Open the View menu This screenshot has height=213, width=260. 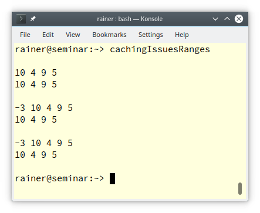(x=73, y=35)
